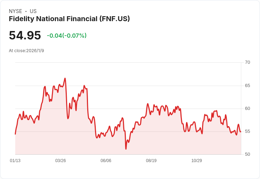Click the US market label
The height and width of the screenshot is (179, 260).
(33, 11)
